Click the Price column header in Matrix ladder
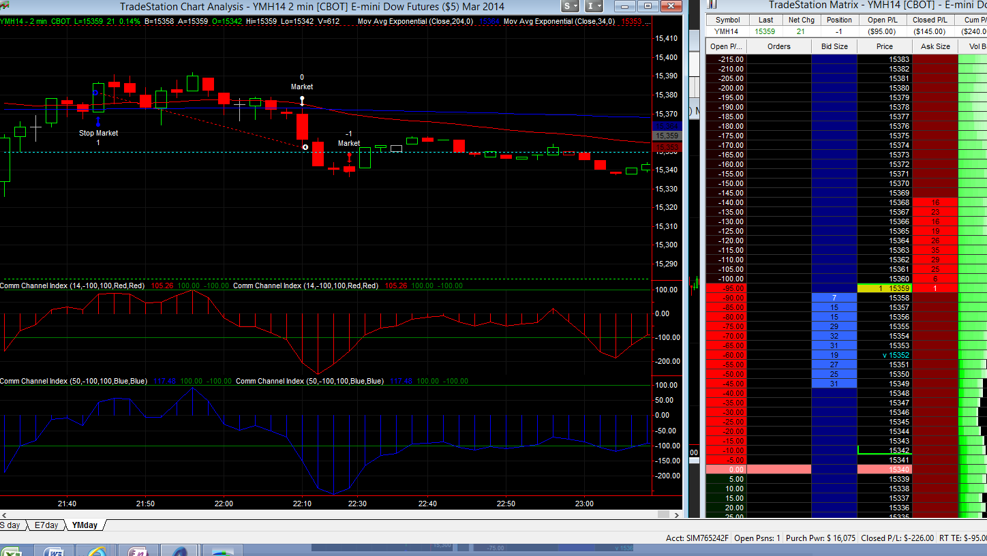 (884, 46)
